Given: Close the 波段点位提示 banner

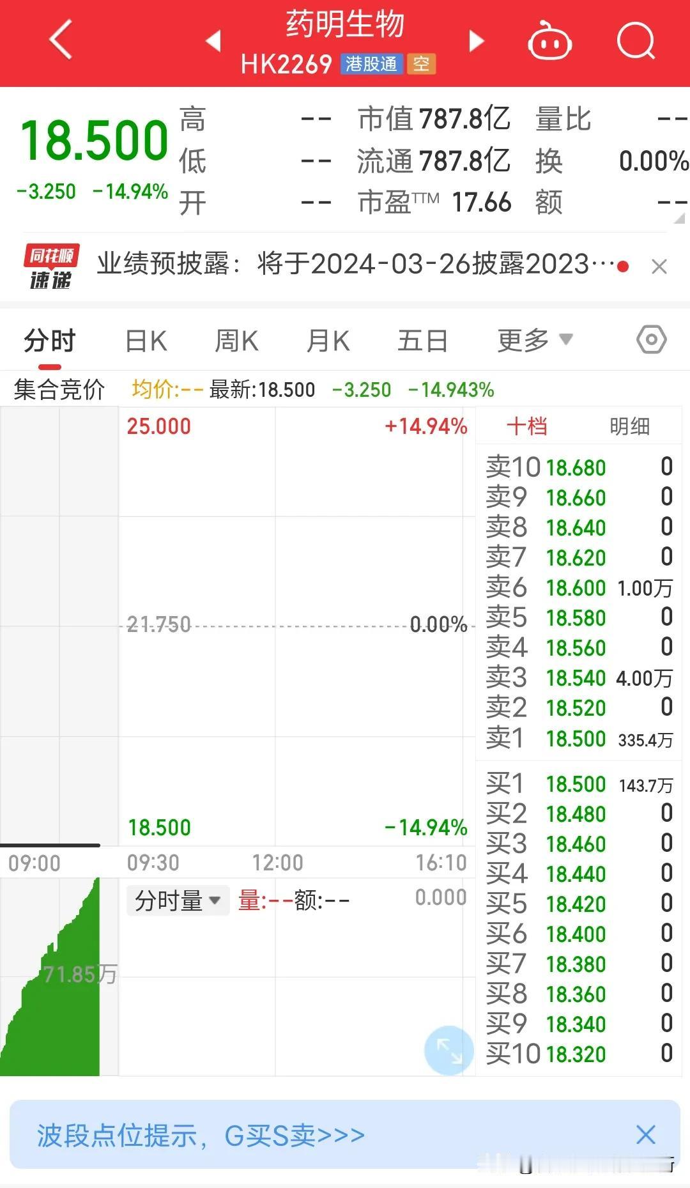Looking at the screenshot, I should tap(646, 1135).
